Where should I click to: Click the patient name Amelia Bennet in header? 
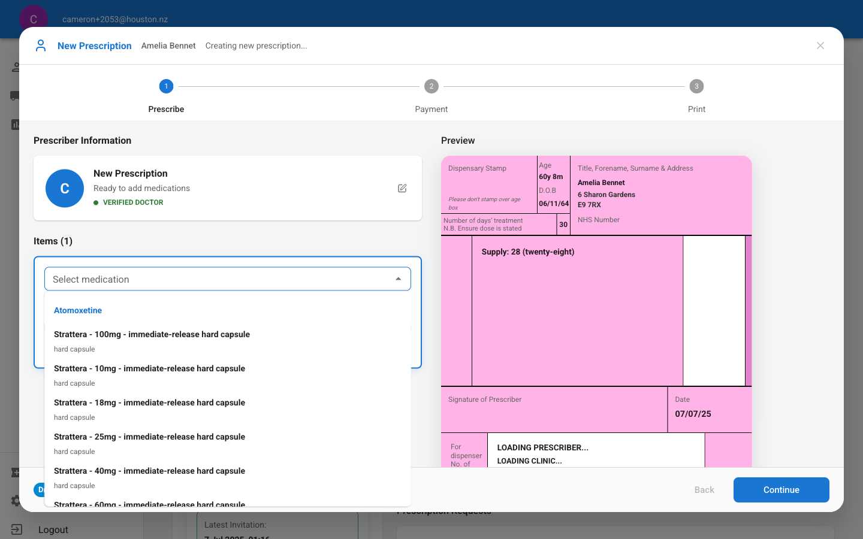(x=168, y=46)
